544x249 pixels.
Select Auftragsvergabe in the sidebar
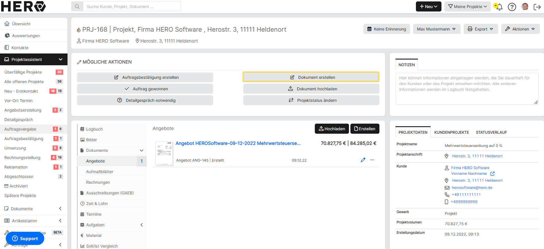tap(34, 129)
